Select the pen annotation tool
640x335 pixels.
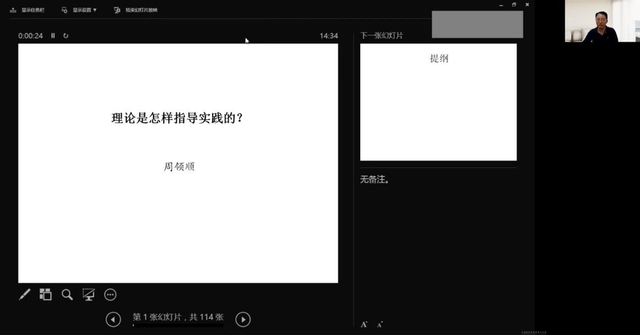24,294
